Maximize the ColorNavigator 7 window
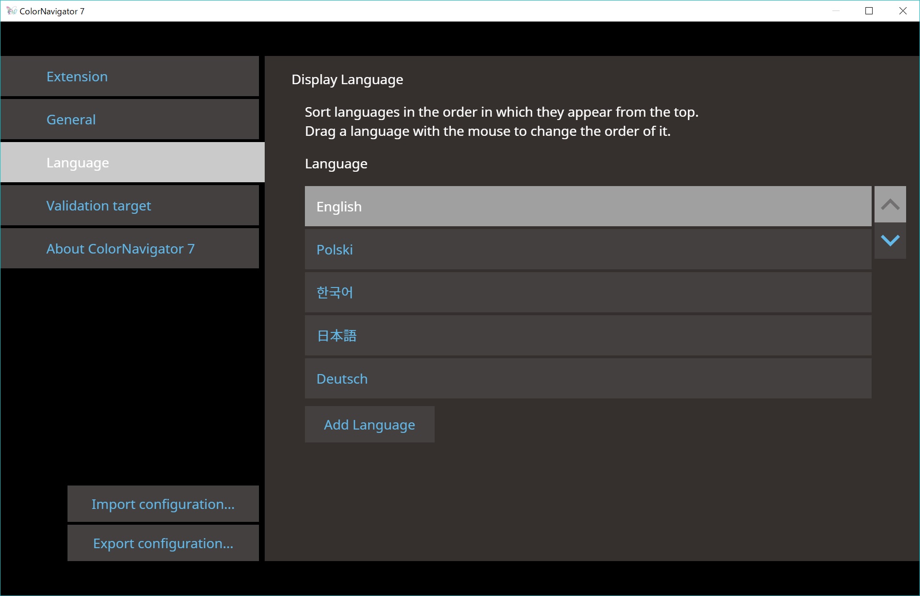The image size is (920, 596). tap(869, 11)
